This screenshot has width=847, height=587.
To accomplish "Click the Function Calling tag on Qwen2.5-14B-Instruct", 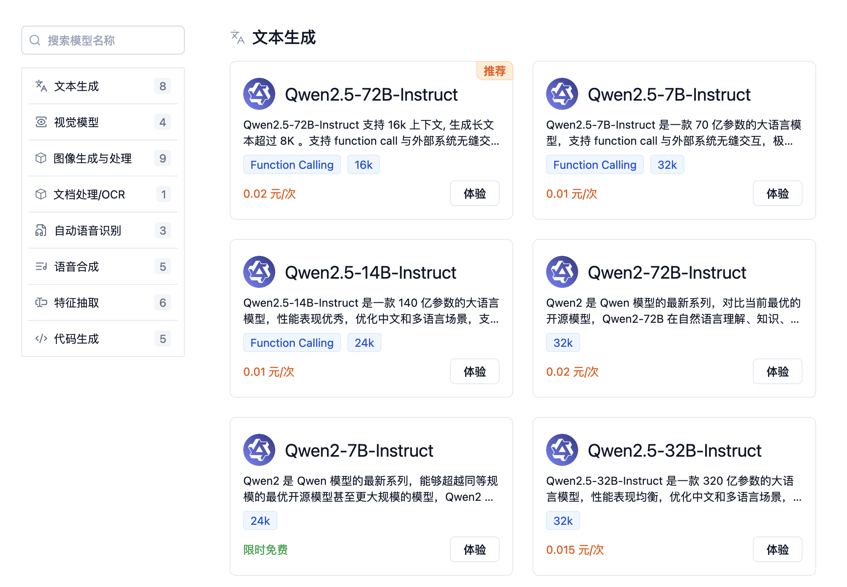I will point(292,343).
